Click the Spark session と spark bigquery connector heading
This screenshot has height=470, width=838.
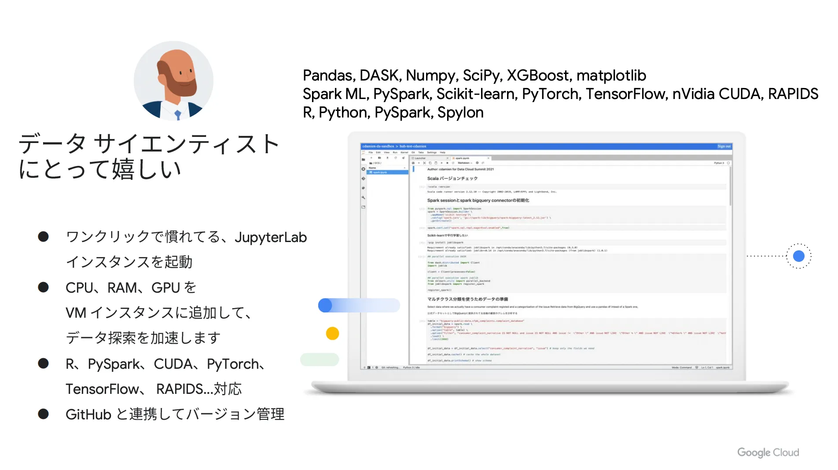click(x=478, y=200)
